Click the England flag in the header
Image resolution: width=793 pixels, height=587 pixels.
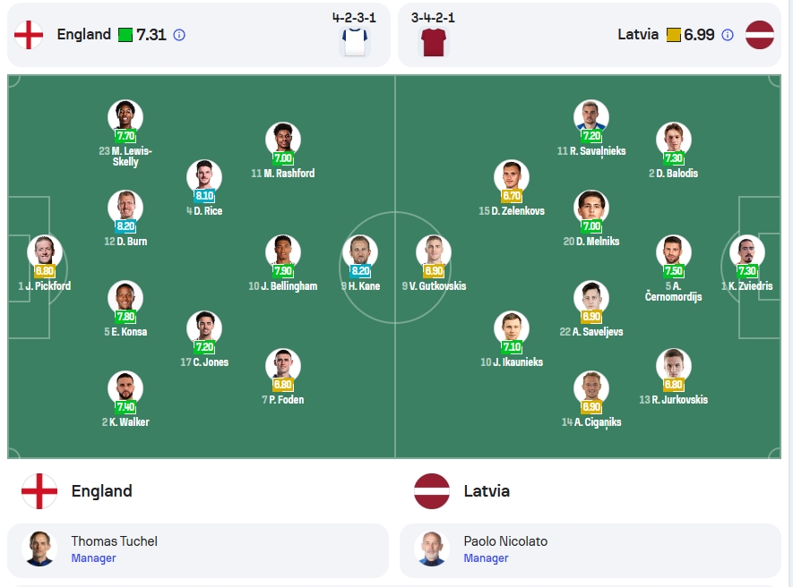(x=29, y=35)
